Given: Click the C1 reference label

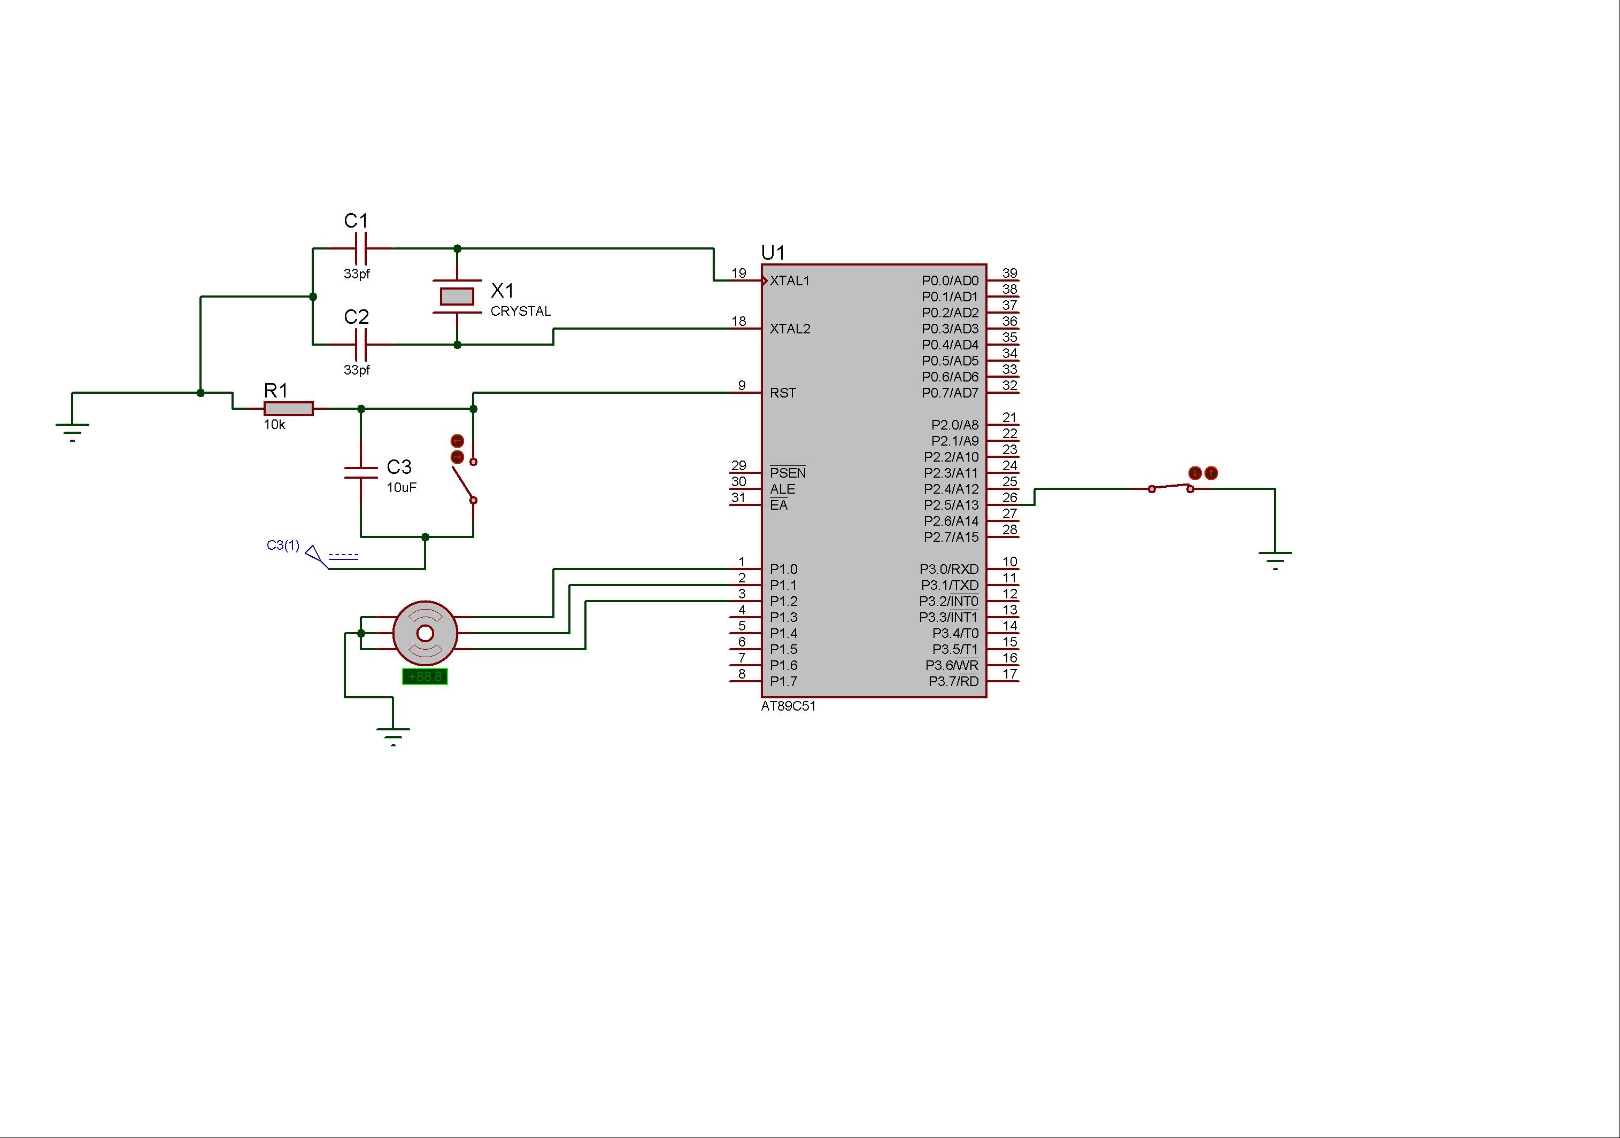Looking at the screenshot, I should click(356, 221).
